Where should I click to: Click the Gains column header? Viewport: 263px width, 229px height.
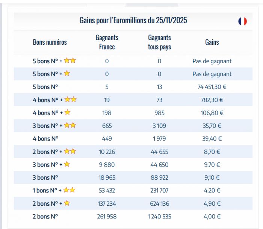point(212,42)
